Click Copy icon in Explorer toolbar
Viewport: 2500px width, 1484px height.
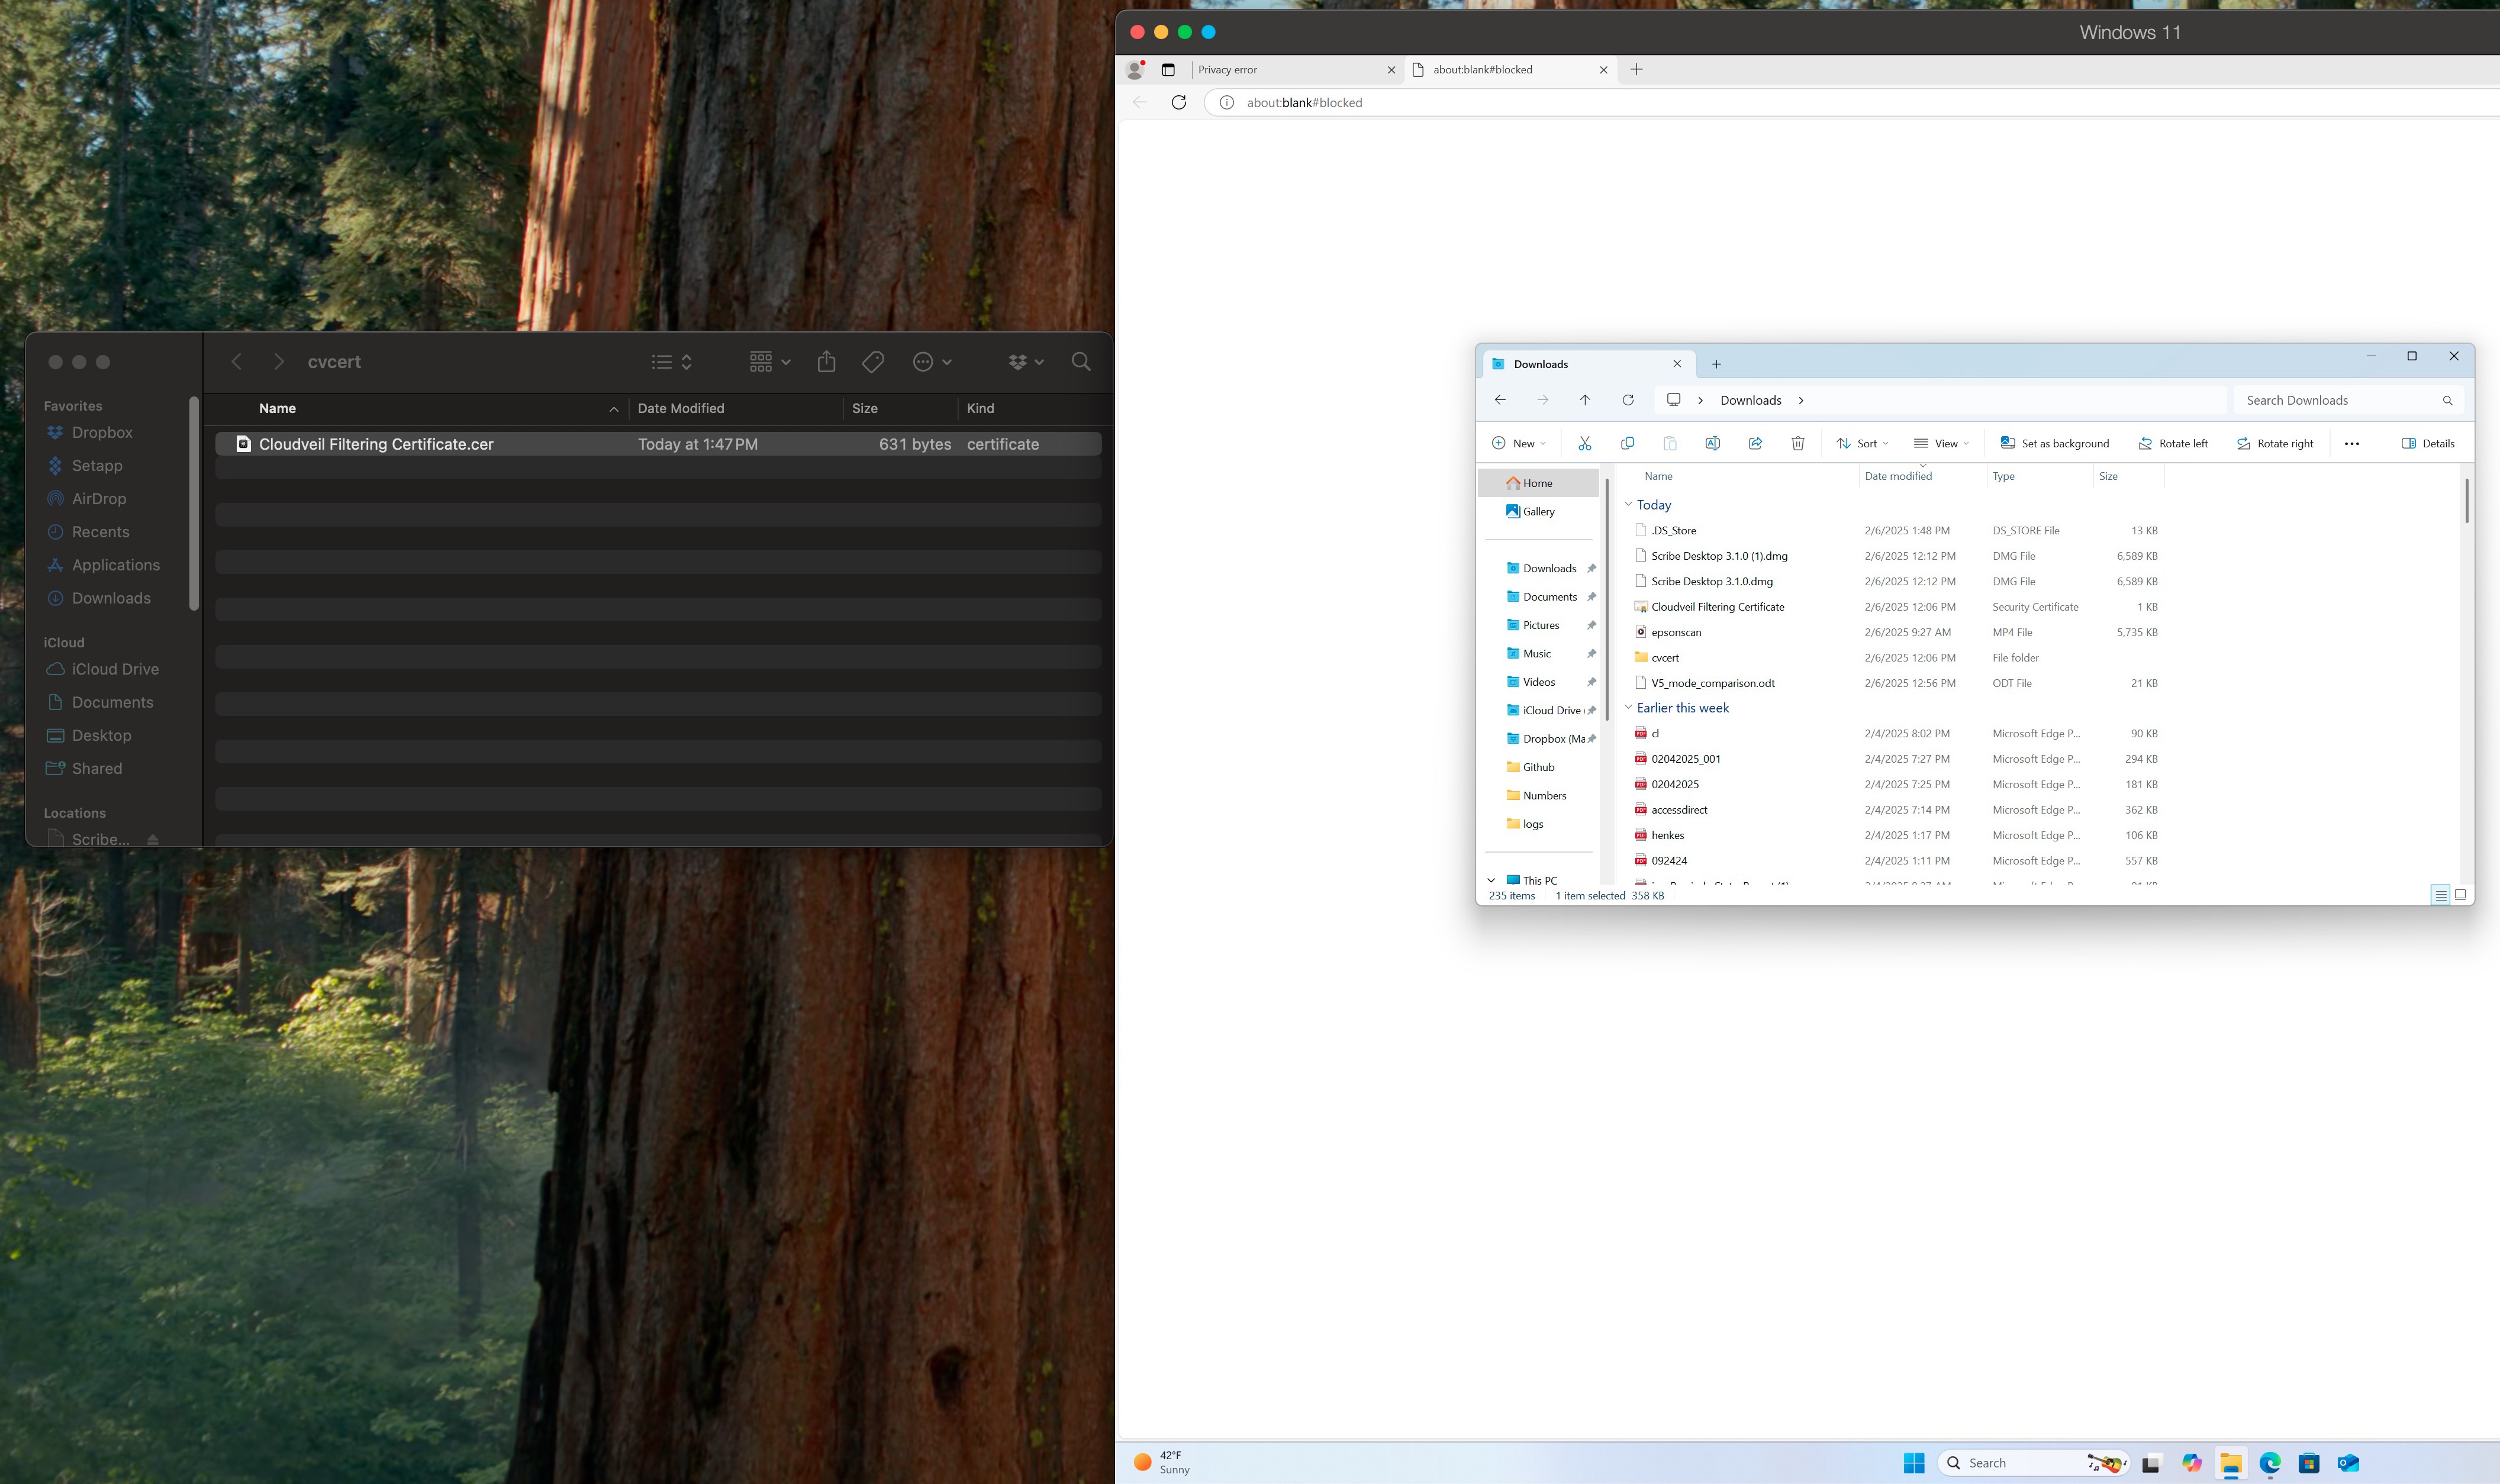(1627, 443)
